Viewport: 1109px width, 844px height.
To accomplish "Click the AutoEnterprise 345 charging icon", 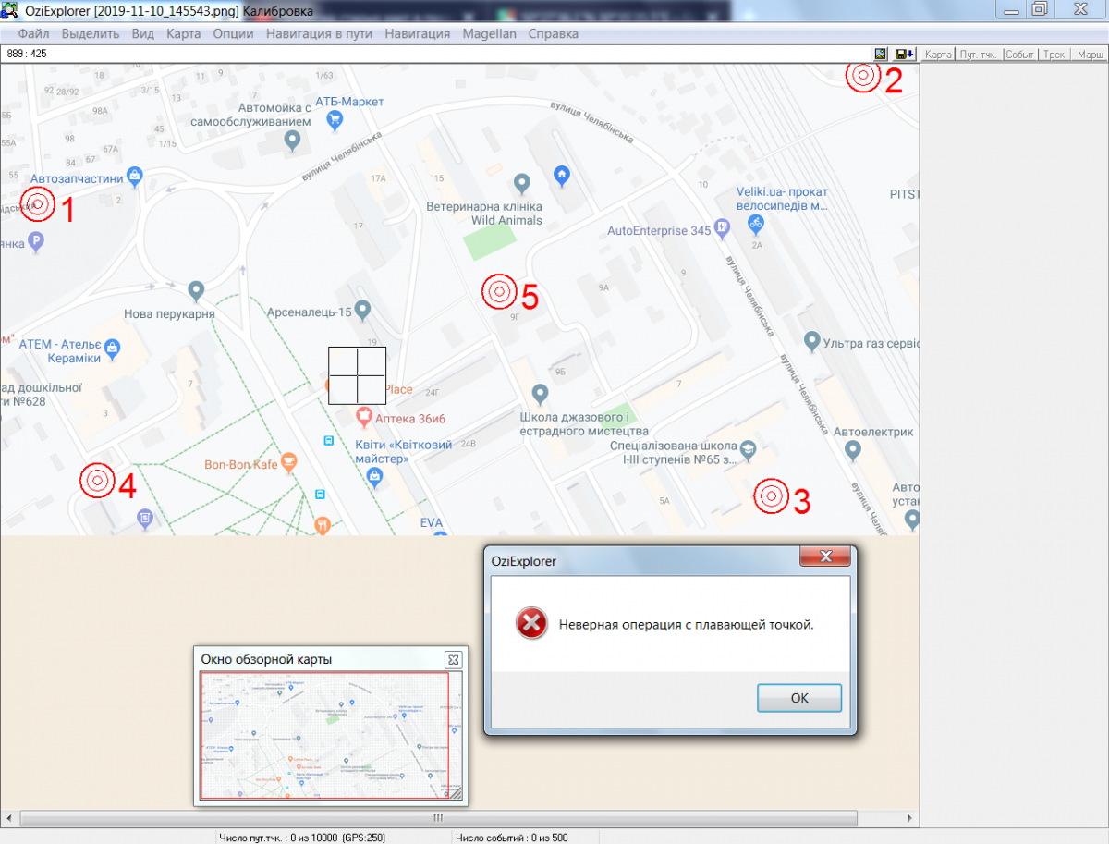I will (x=723, y=226).
